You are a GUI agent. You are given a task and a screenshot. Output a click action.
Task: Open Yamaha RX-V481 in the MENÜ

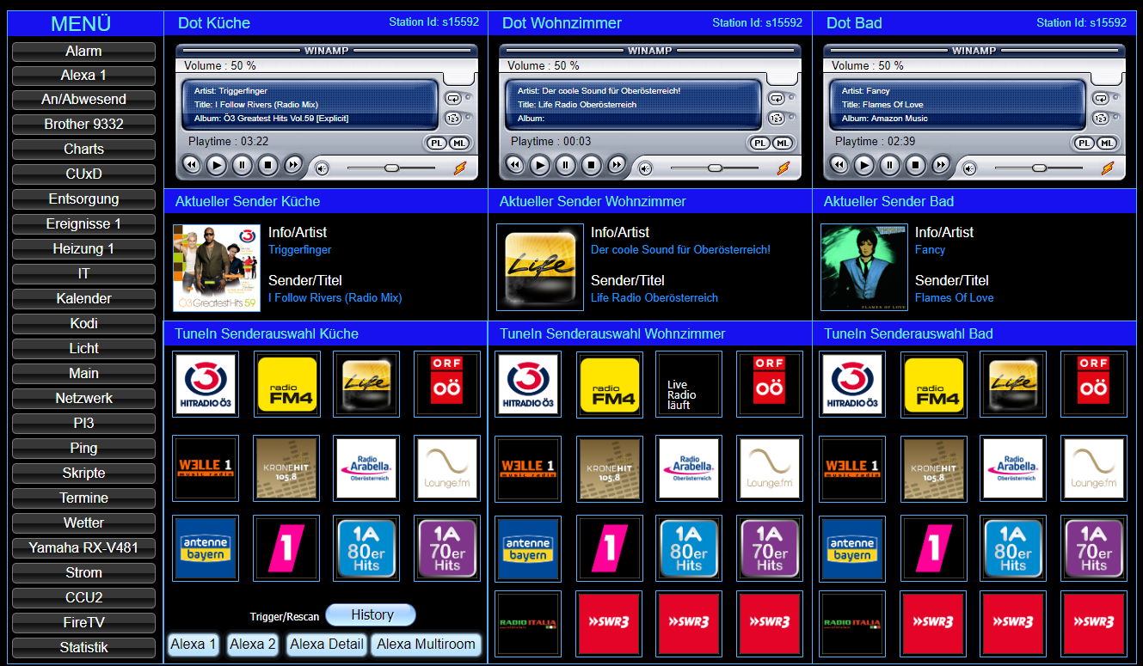(83, 548)
